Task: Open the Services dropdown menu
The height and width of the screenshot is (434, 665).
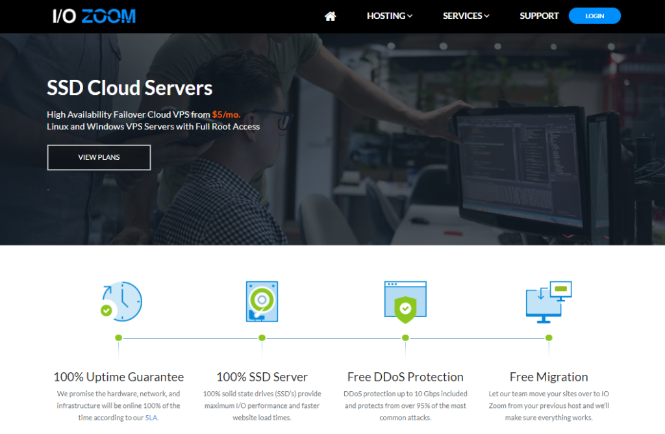Action: [x=466, y=16]
